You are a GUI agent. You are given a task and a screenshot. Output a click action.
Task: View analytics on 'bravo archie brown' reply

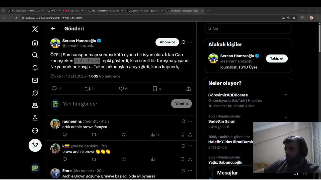coord(153,159)
